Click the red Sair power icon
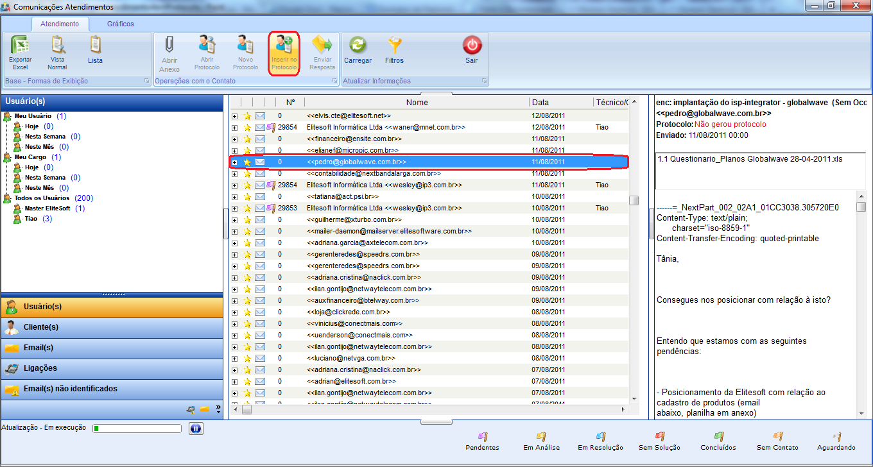Screen dimensions: 873x467 pyautogui.click(x=472, y=46)
